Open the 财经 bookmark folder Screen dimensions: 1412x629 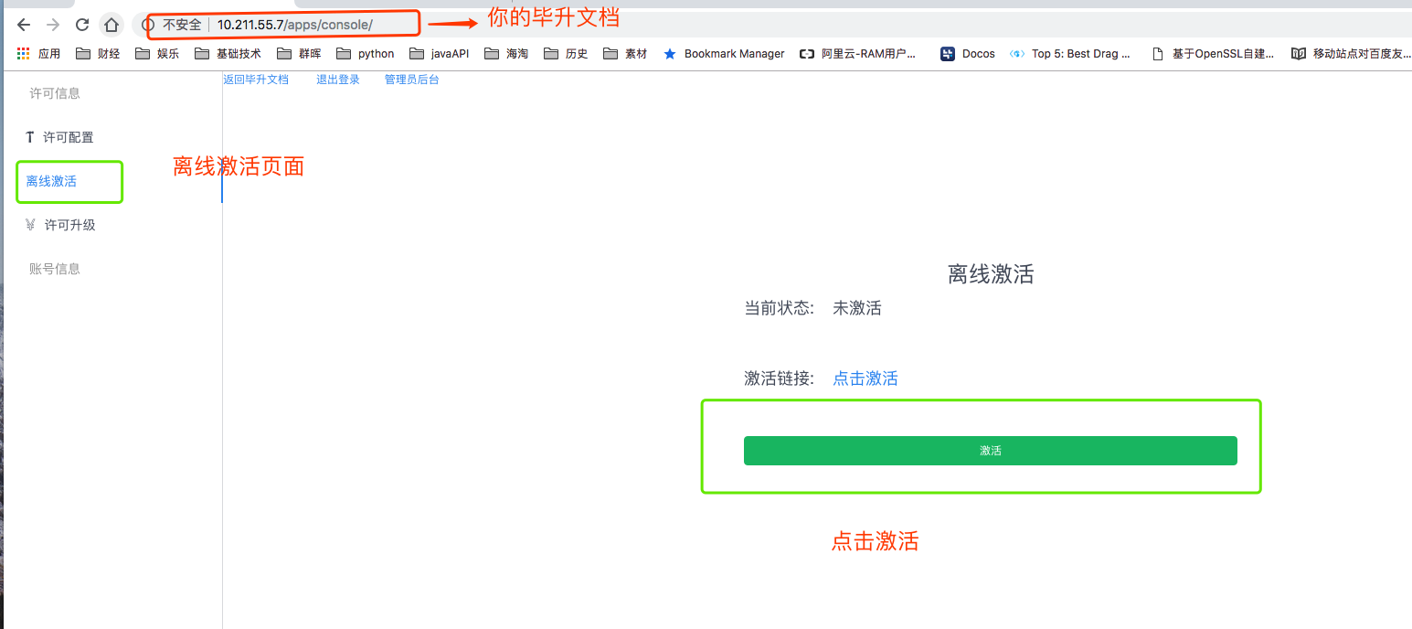tap(98, 54)
